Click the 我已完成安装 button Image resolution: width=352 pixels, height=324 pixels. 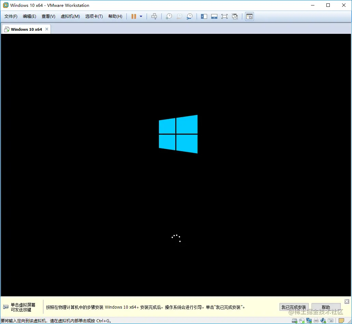pyautogui.click(x=294, y=307)
